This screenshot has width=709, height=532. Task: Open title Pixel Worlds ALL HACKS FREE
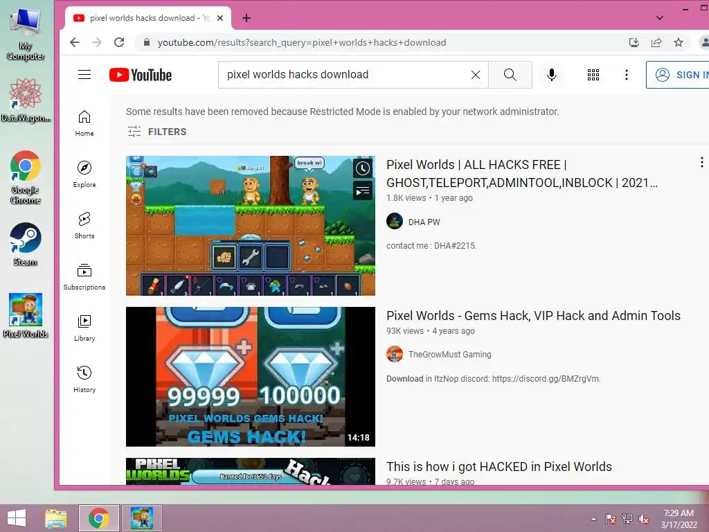pyautogui.click(x=522, y=174)
